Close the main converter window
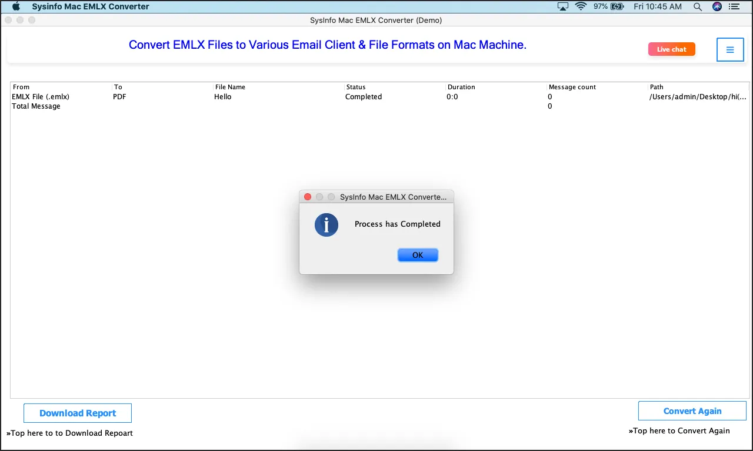Viewport: 753px width, 451px height. (x=8, y=20)
